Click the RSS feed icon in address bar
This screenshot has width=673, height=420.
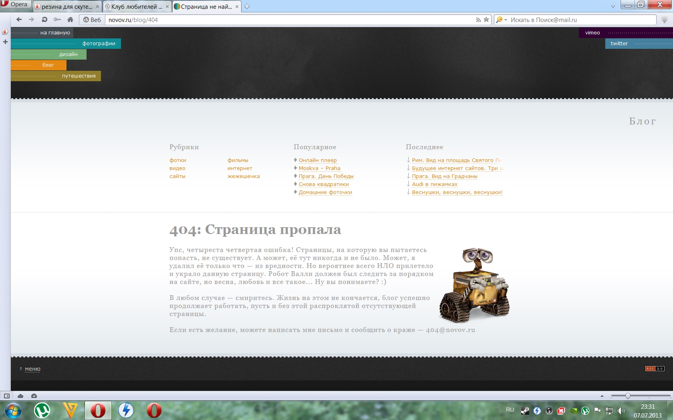478,20
